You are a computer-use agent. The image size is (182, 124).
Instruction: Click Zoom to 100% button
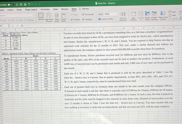[x=106, y=19]
